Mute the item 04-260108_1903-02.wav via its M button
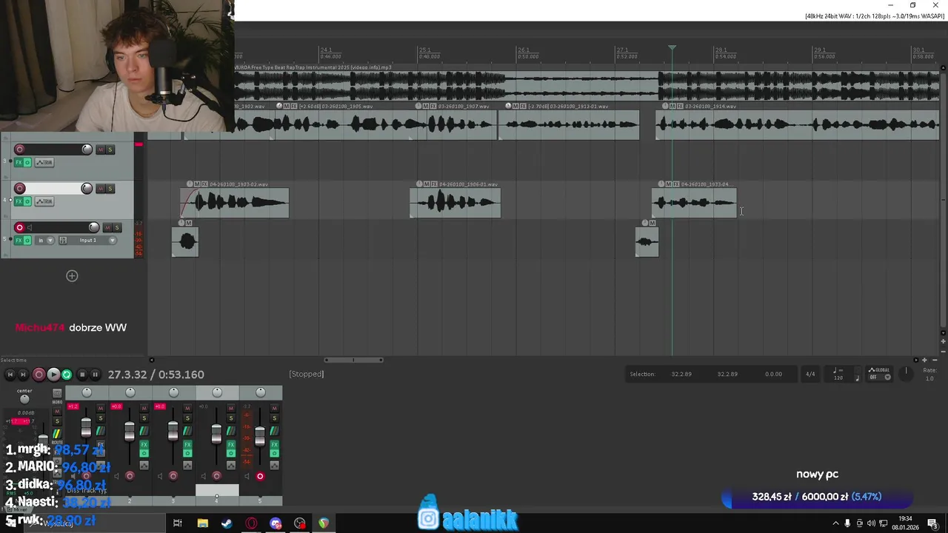This screenshot has width=948, height=533. point(197,184)
